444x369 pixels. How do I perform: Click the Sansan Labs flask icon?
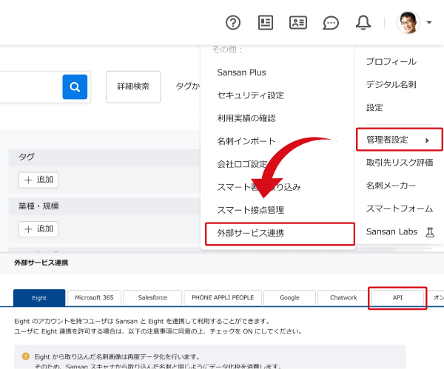429,231
